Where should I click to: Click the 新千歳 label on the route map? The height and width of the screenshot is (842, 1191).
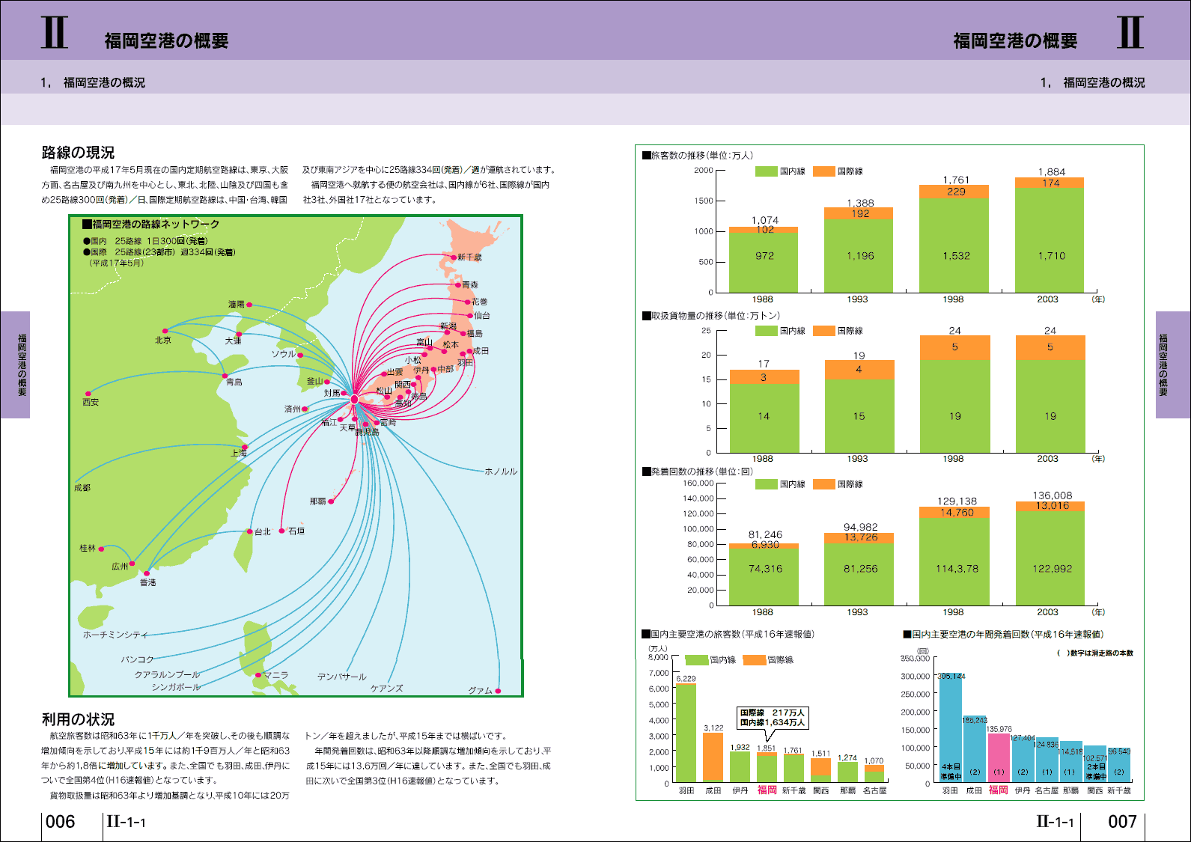click(x=469, y=257)
